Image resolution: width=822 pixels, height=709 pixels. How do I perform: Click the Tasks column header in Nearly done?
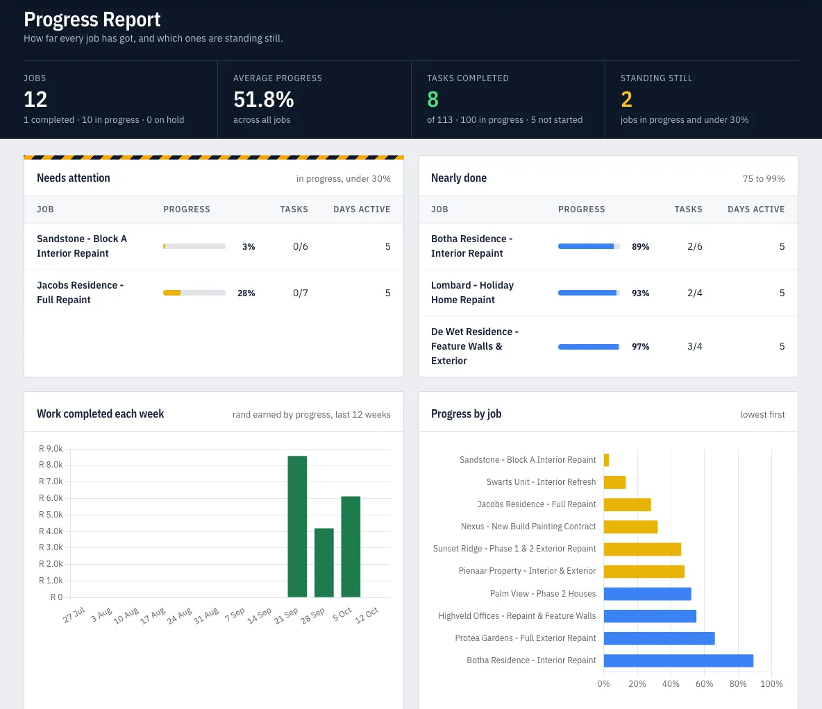point(688,209)
